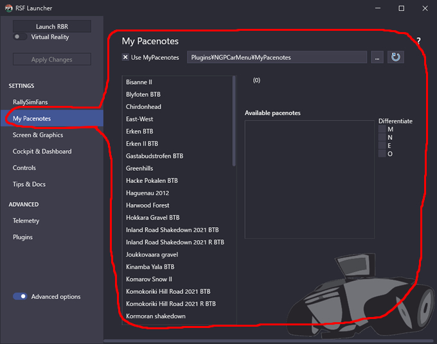Select Komokoriki Hill Road 2021 R BTB
Screen dimensions: 437x344
(177, 304)
